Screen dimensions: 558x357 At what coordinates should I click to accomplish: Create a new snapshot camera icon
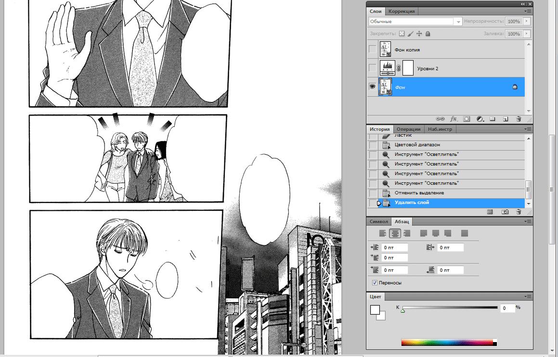click(505, 212)
